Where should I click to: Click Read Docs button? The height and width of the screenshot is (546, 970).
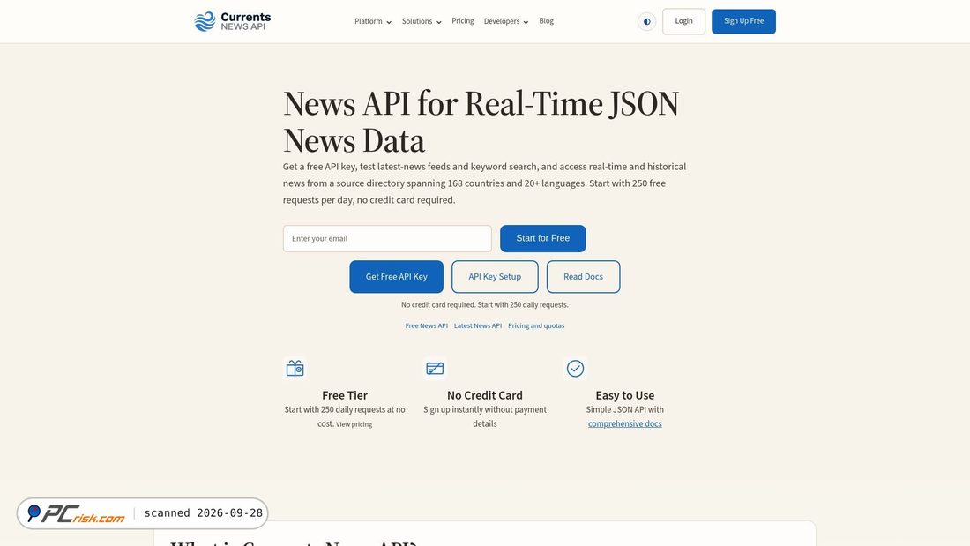(x=584, y=277)
